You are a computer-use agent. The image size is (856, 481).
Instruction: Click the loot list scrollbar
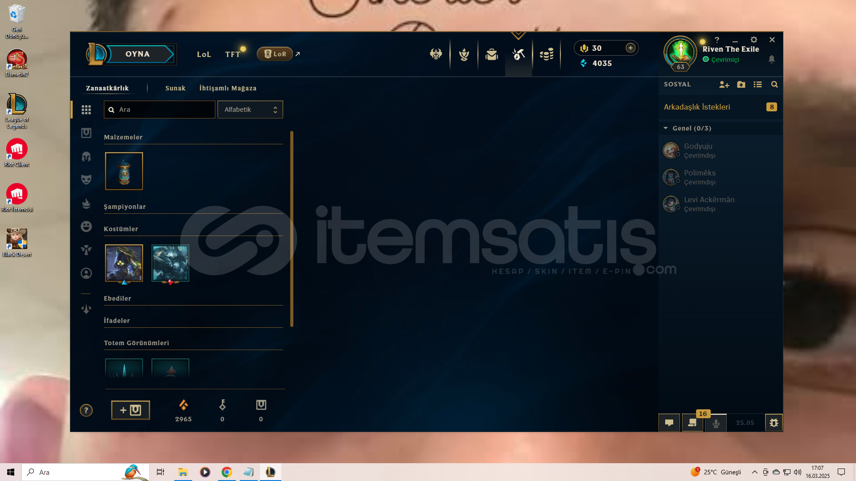[292, 229]
